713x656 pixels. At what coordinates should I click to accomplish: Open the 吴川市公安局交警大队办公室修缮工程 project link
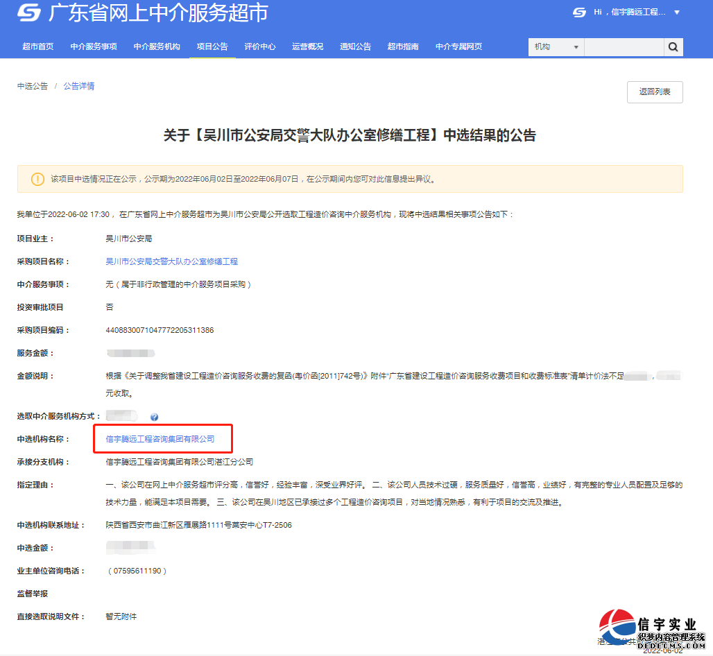click(172, 261)
